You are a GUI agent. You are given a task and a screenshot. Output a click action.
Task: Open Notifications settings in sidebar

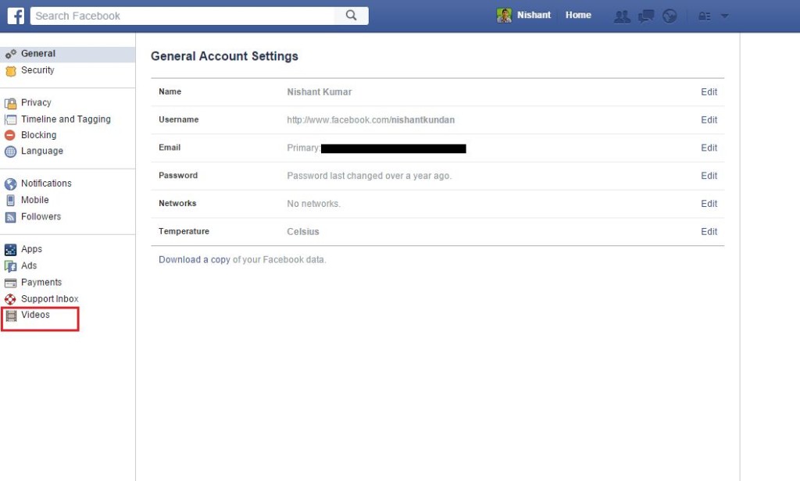[46, 183]
